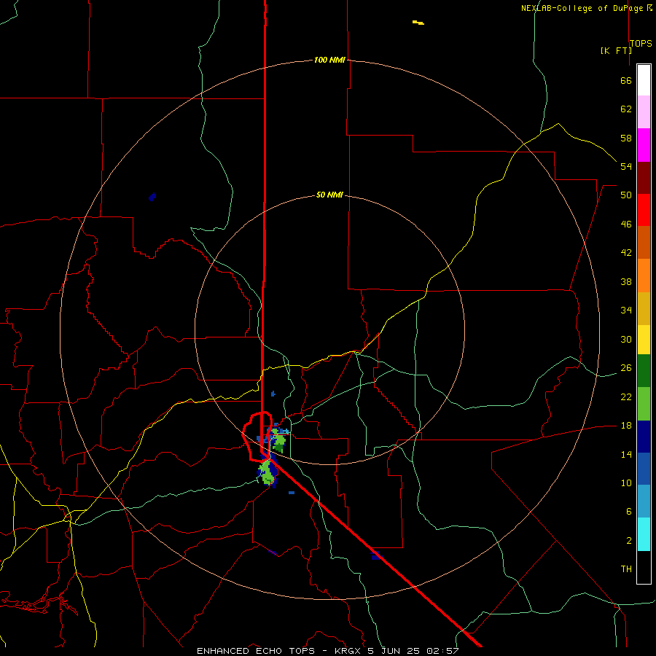Pick the yellow legend swatch
This screenshot has height=656, width=656.
coord(644,340)
